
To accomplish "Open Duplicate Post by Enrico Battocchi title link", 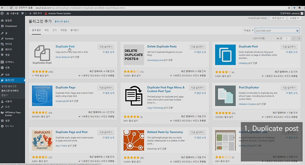I will coord(65,47).
